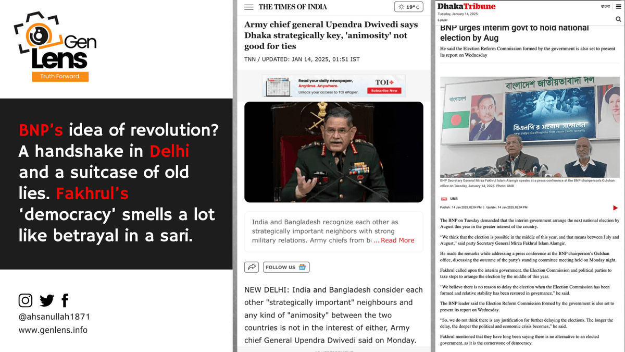The height and width of the screenshot is (352, 625).
Task: Switch language to Bangla on Dhaka Tribune
Action: 605,6
